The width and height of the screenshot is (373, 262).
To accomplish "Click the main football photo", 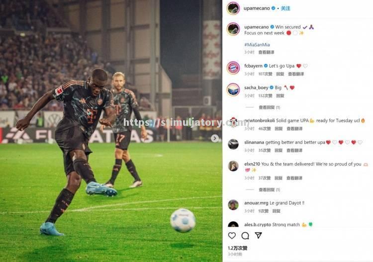I will tap(111, 131).
